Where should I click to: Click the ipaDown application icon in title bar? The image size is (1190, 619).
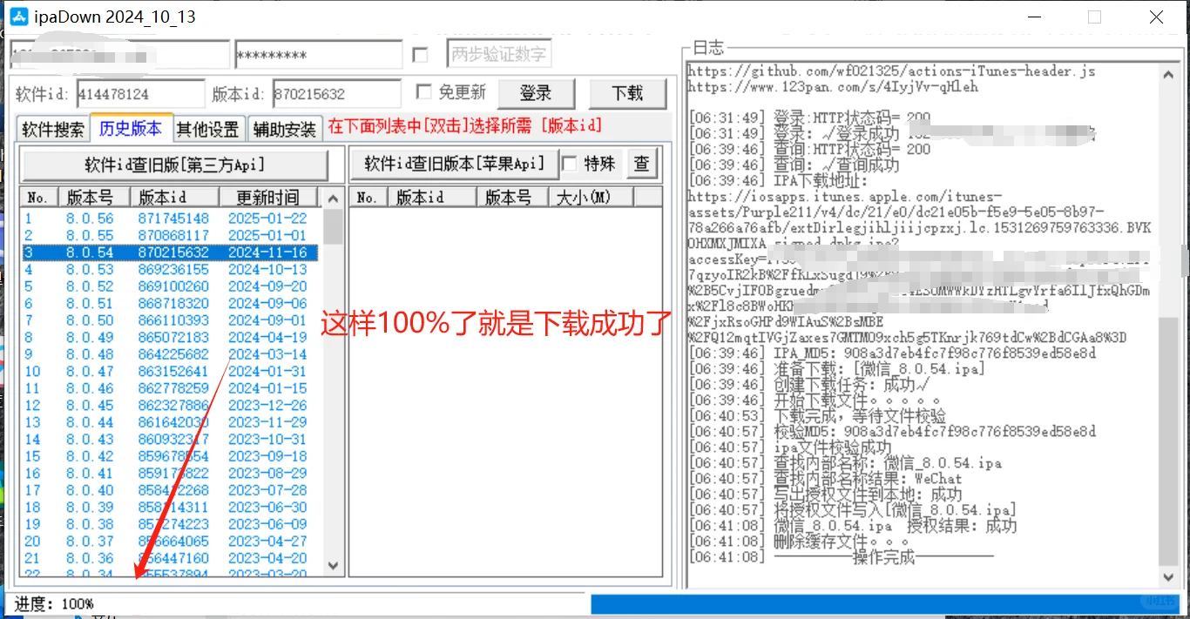coord(18,16)
